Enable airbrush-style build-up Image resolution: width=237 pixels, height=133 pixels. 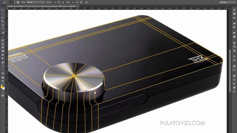tap(81, 2)
